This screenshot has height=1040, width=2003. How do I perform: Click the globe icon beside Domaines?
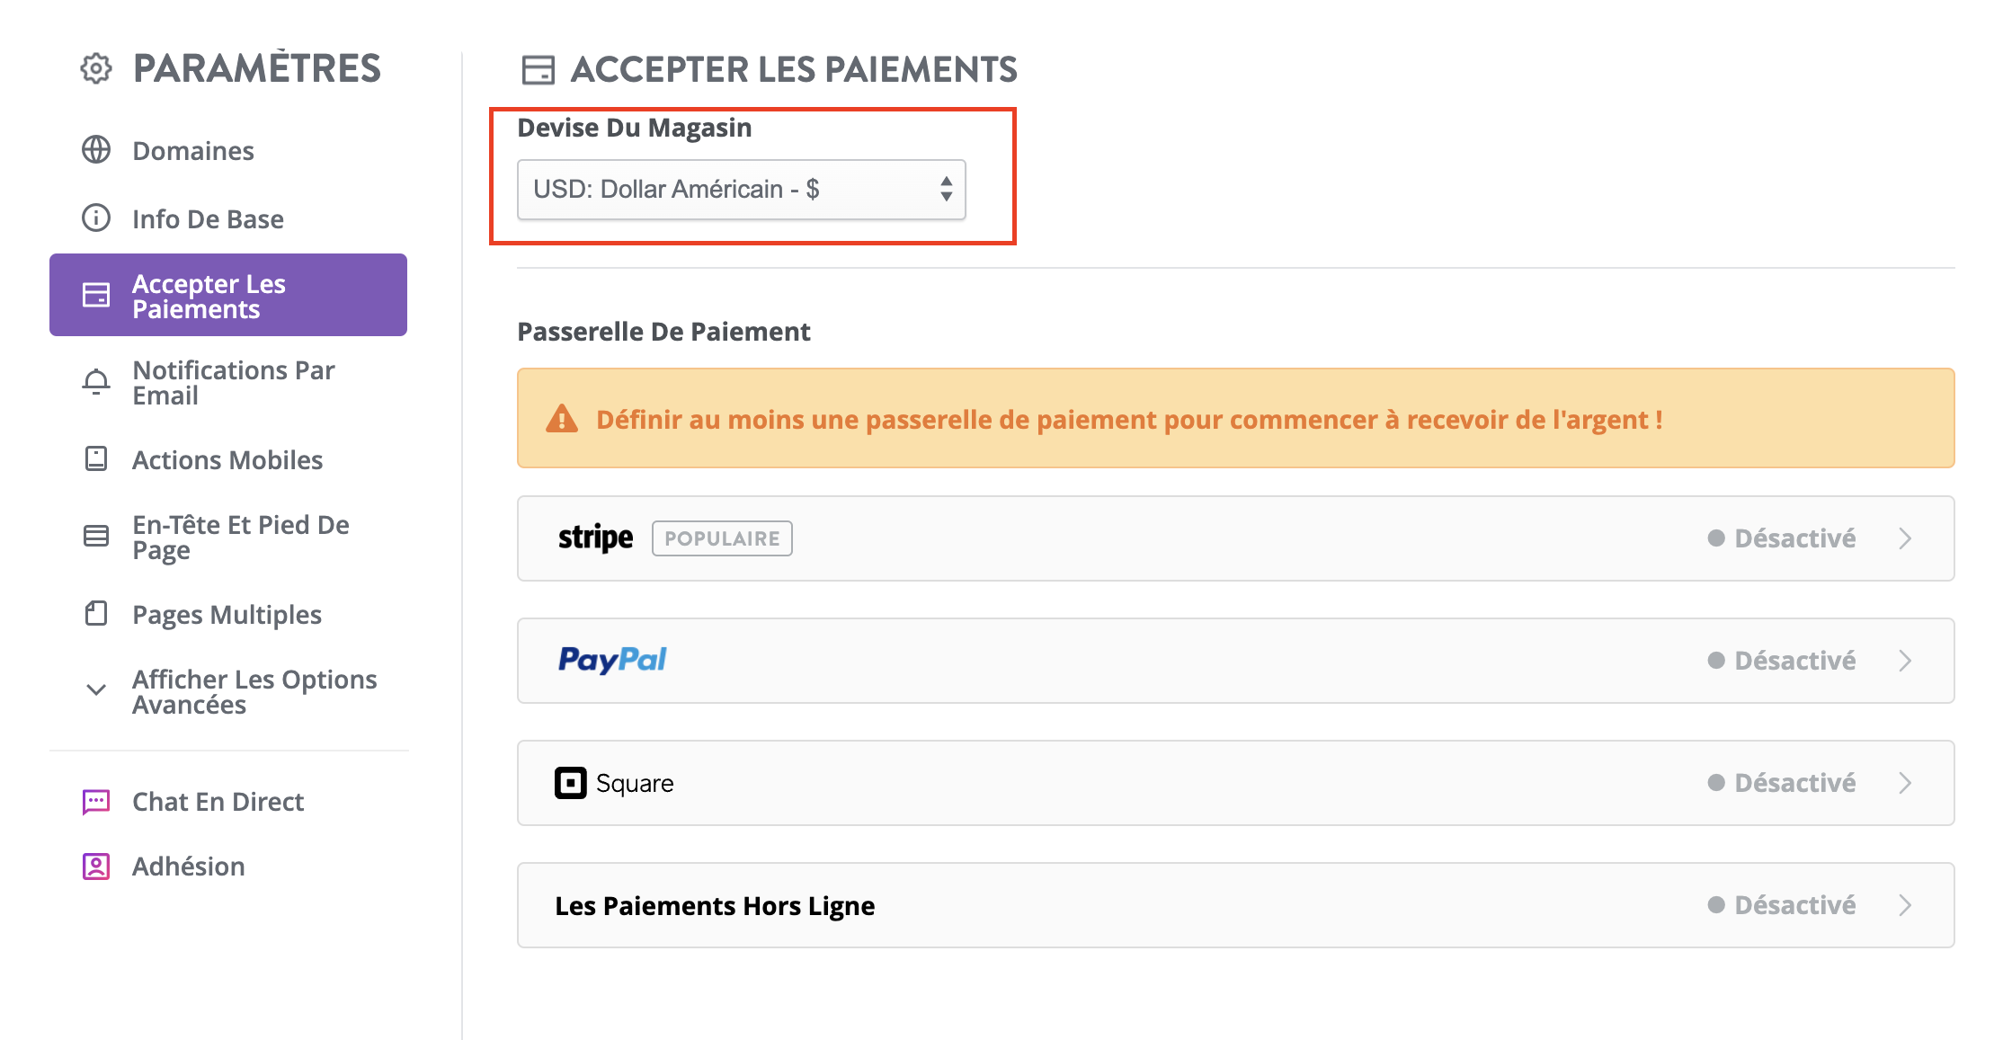coord(96,150)
